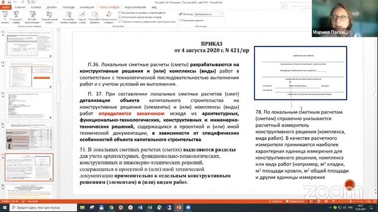Fit slide to current window icon
This screenshot has height=212, width=378.
375,201
